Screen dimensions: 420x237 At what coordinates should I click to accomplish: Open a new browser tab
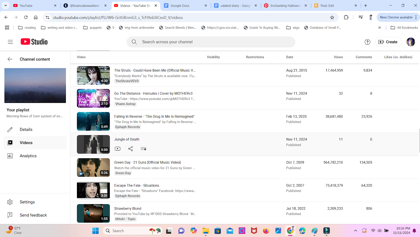tap(366, 6)
